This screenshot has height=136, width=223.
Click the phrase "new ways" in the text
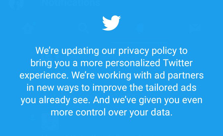coord(51,88)
